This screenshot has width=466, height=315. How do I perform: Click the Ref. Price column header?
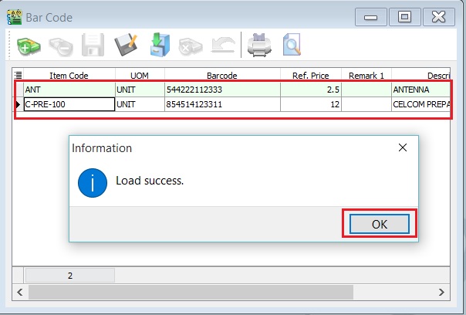click(x=310, y=75)
